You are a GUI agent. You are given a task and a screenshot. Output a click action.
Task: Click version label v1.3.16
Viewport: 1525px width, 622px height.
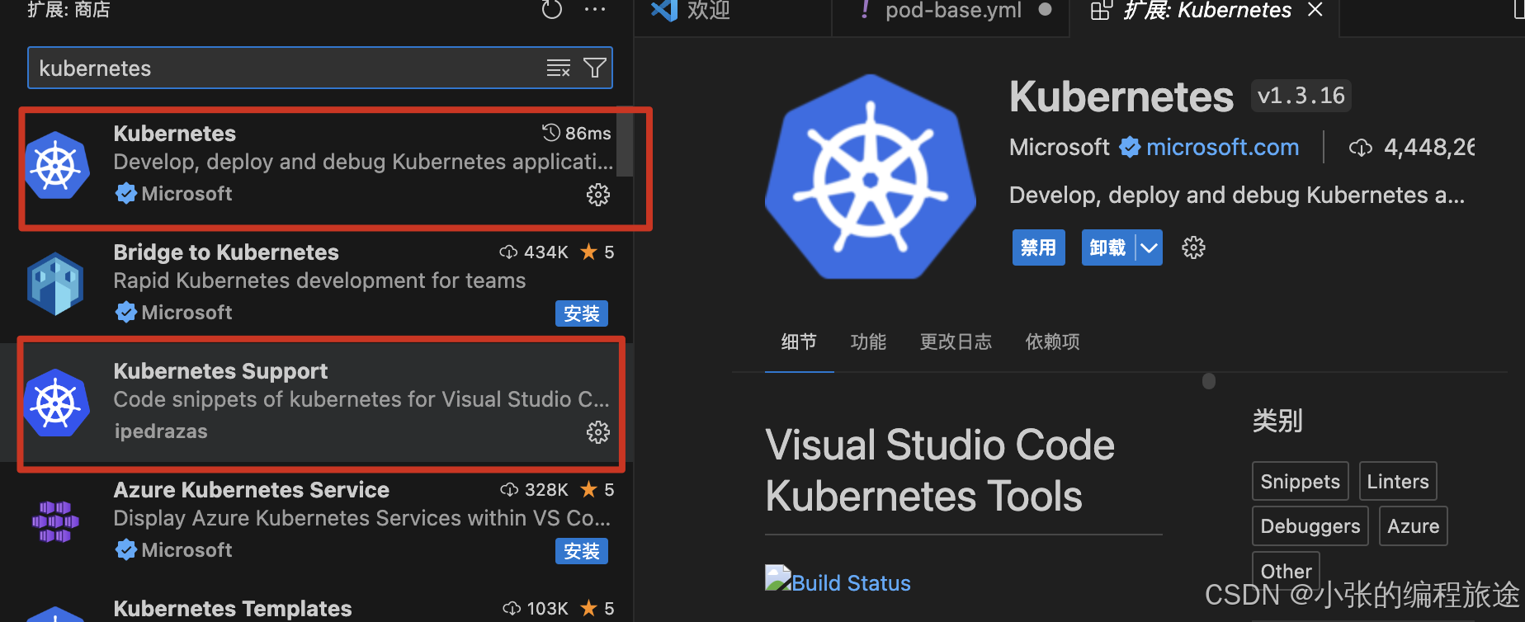click(1301, 96)
